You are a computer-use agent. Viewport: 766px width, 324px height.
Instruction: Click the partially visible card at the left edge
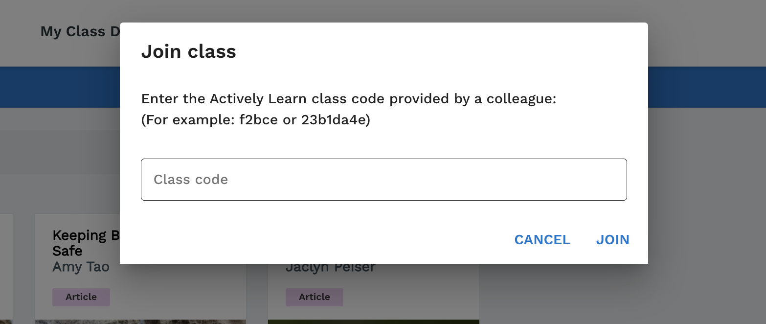6,268
